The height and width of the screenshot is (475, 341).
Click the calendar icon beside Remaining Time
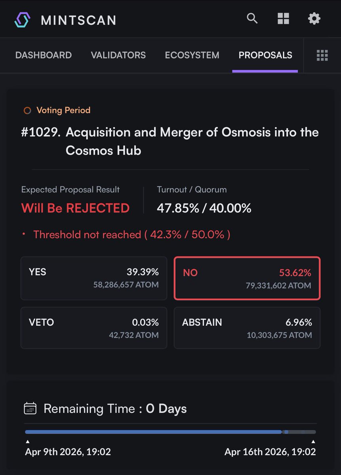pyautogui.click(x=30, y=408)
